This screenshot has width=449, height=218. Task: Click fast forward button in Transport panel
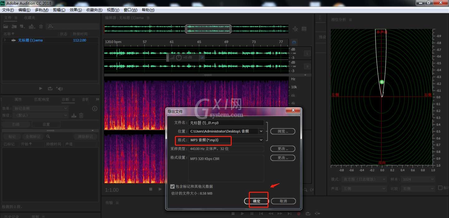coord(280,214)
